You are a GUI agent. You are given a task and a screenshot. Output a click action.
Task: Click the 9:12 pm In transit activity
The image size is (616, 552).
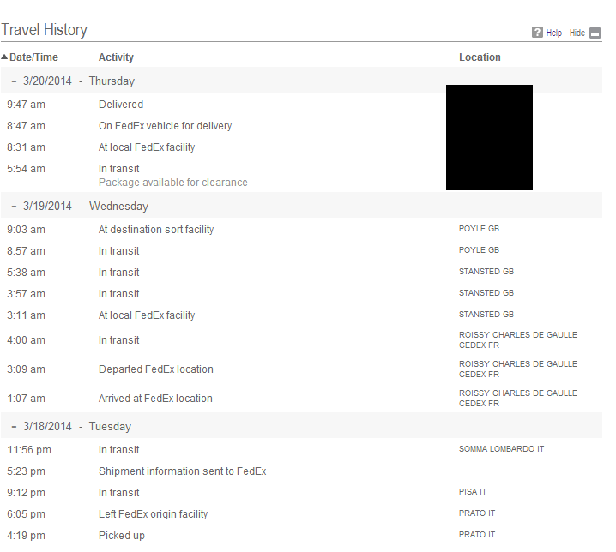click(x=118, y=493)
